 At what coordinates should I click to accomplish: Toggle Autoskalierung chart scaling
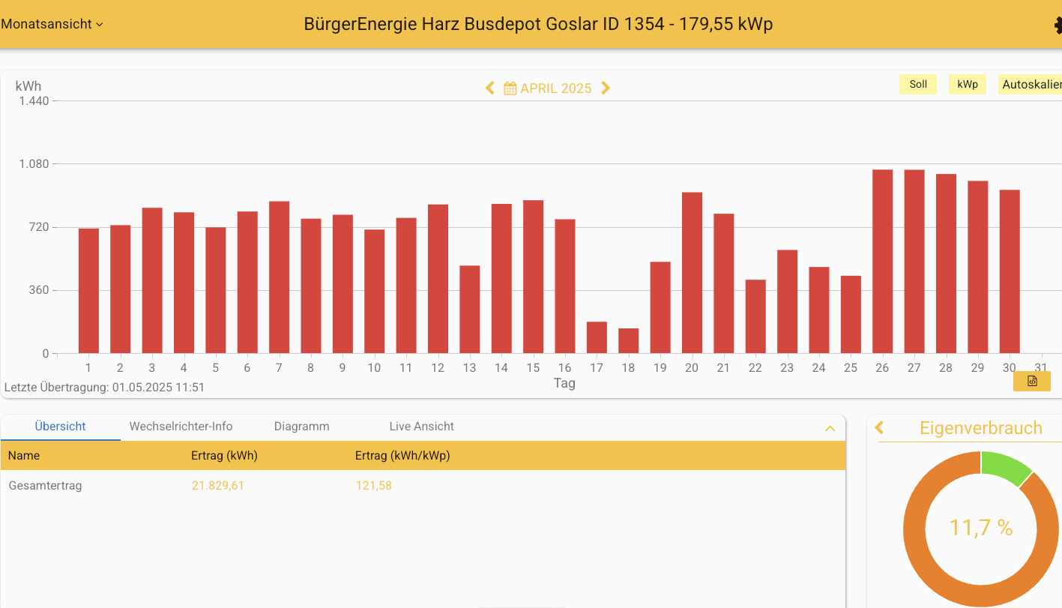[x=1031, y=85]
